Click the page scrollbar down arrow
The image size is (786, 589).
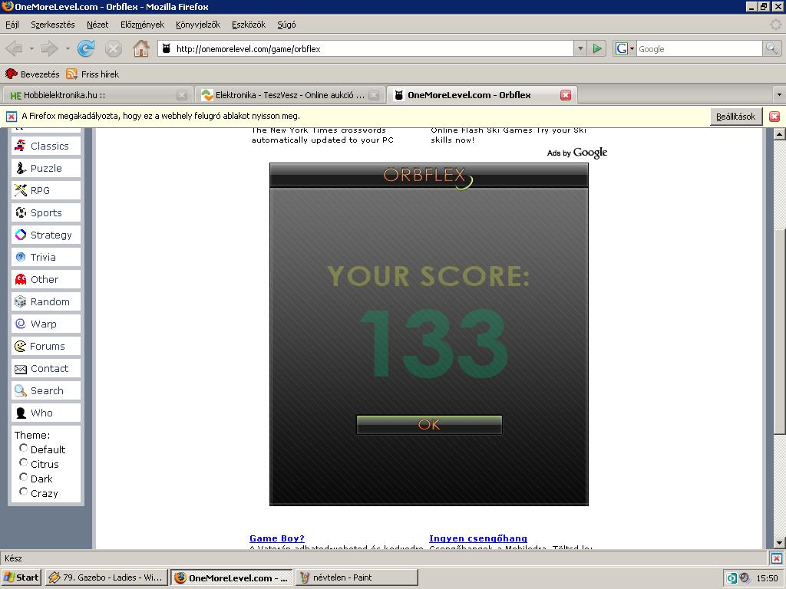(x=779, y=542)
